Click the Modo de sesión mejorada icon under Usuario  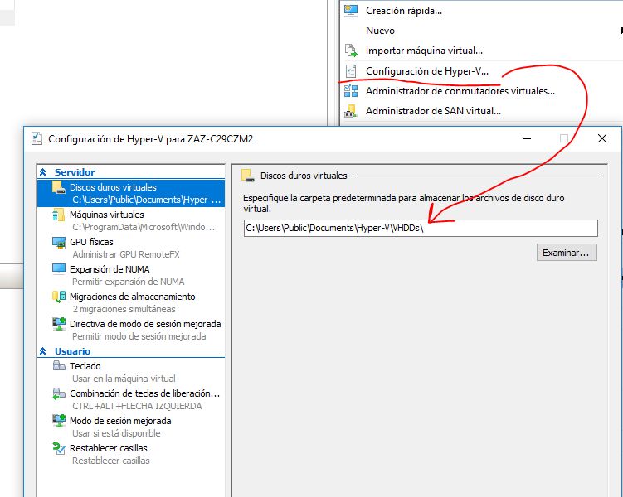point(59,421)
